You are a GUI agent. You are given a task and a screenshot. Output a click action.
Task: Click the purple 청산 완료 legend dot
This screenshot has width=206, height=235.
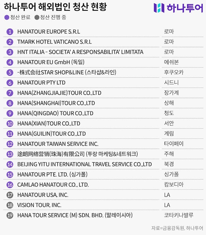pos(7,17)
